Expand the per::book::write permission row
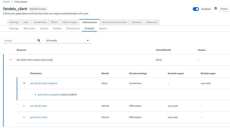 click(x=24, y=117)
